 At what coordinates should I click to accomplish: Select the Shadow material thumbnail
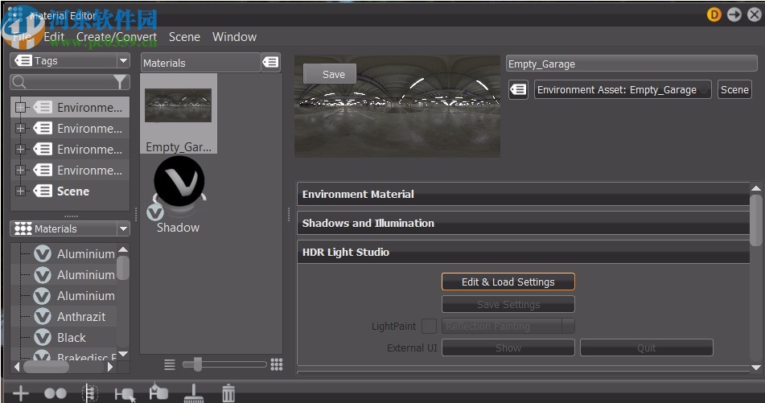tap(179, 195)
